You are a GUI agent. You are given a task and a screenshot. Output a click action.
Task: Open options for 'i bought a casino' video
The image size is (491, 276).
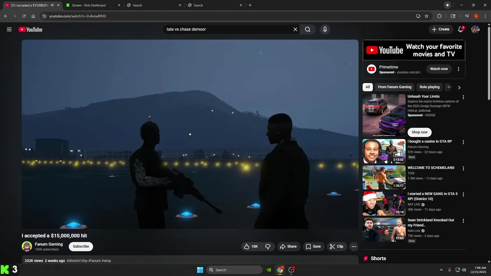463,142
